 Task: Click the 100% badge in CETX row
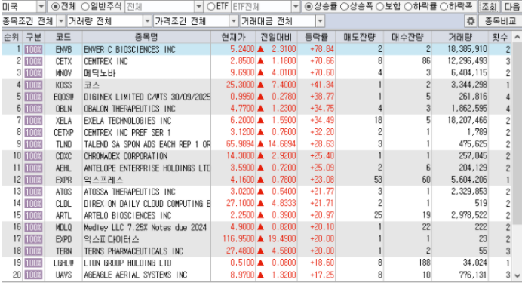pyautogui.click(x=34, y=62)
